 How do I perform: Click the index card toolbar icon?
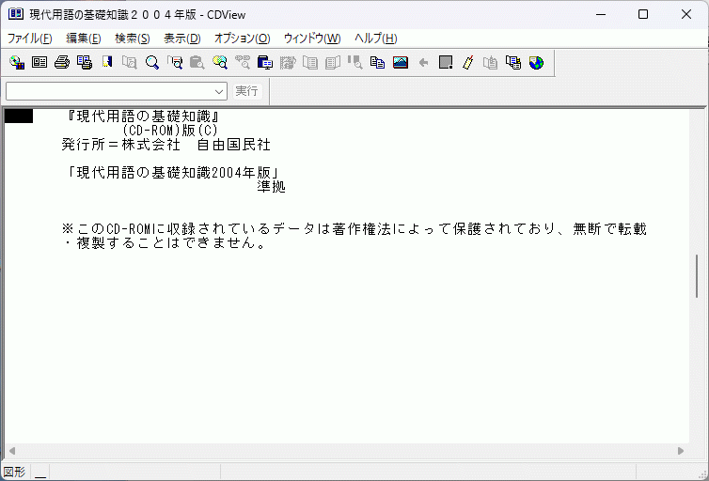click(x=39, y=62)
